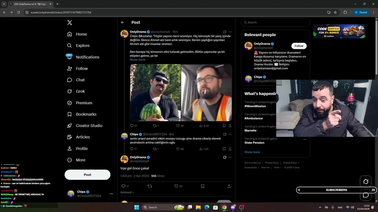Open Privacy Policy footer link
Screen dimensions: 378x212
point(272,163)
